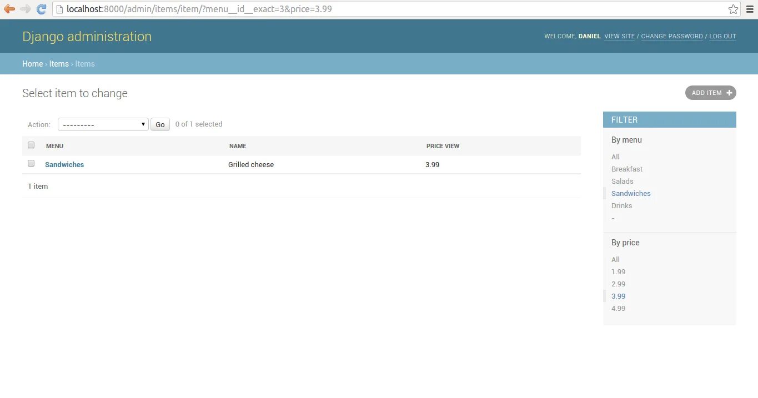758x398 pixels.
Task: Filter by Salads menu
Action: tap(623, 181)
